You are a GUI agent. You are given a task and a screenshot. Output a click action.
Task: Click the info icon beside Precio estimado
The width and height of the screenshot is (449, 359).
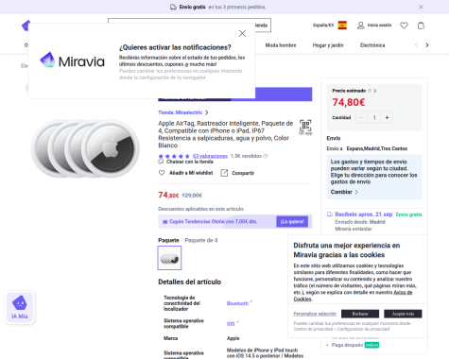click(370, 91)
